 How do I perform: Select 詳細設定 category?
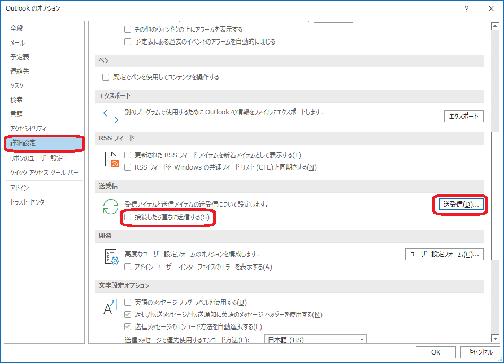[x=45, y=143]
